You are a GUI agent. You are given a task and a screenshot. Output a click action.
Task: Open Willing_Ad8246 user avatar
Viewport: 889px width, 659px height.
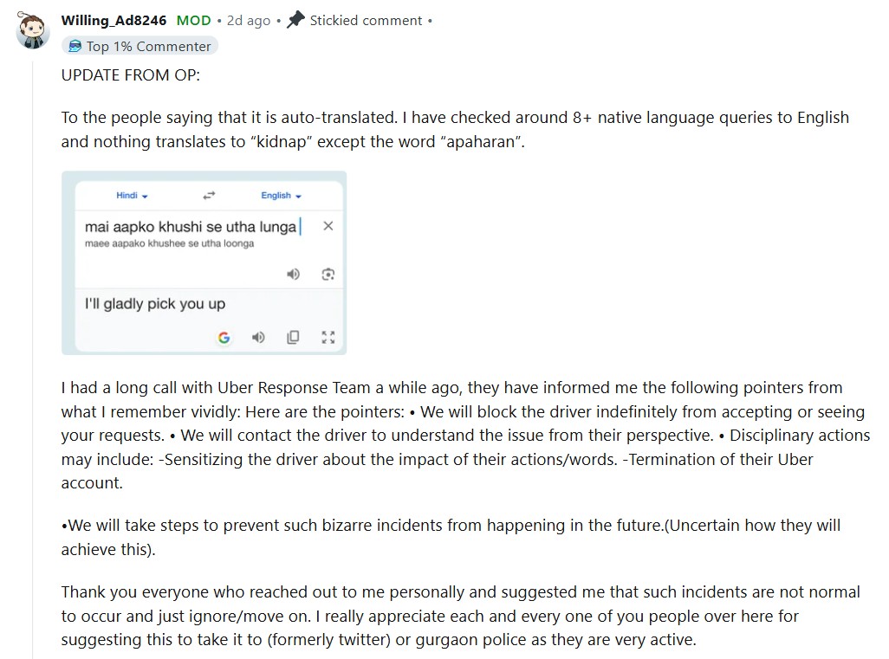pos(33,30)
